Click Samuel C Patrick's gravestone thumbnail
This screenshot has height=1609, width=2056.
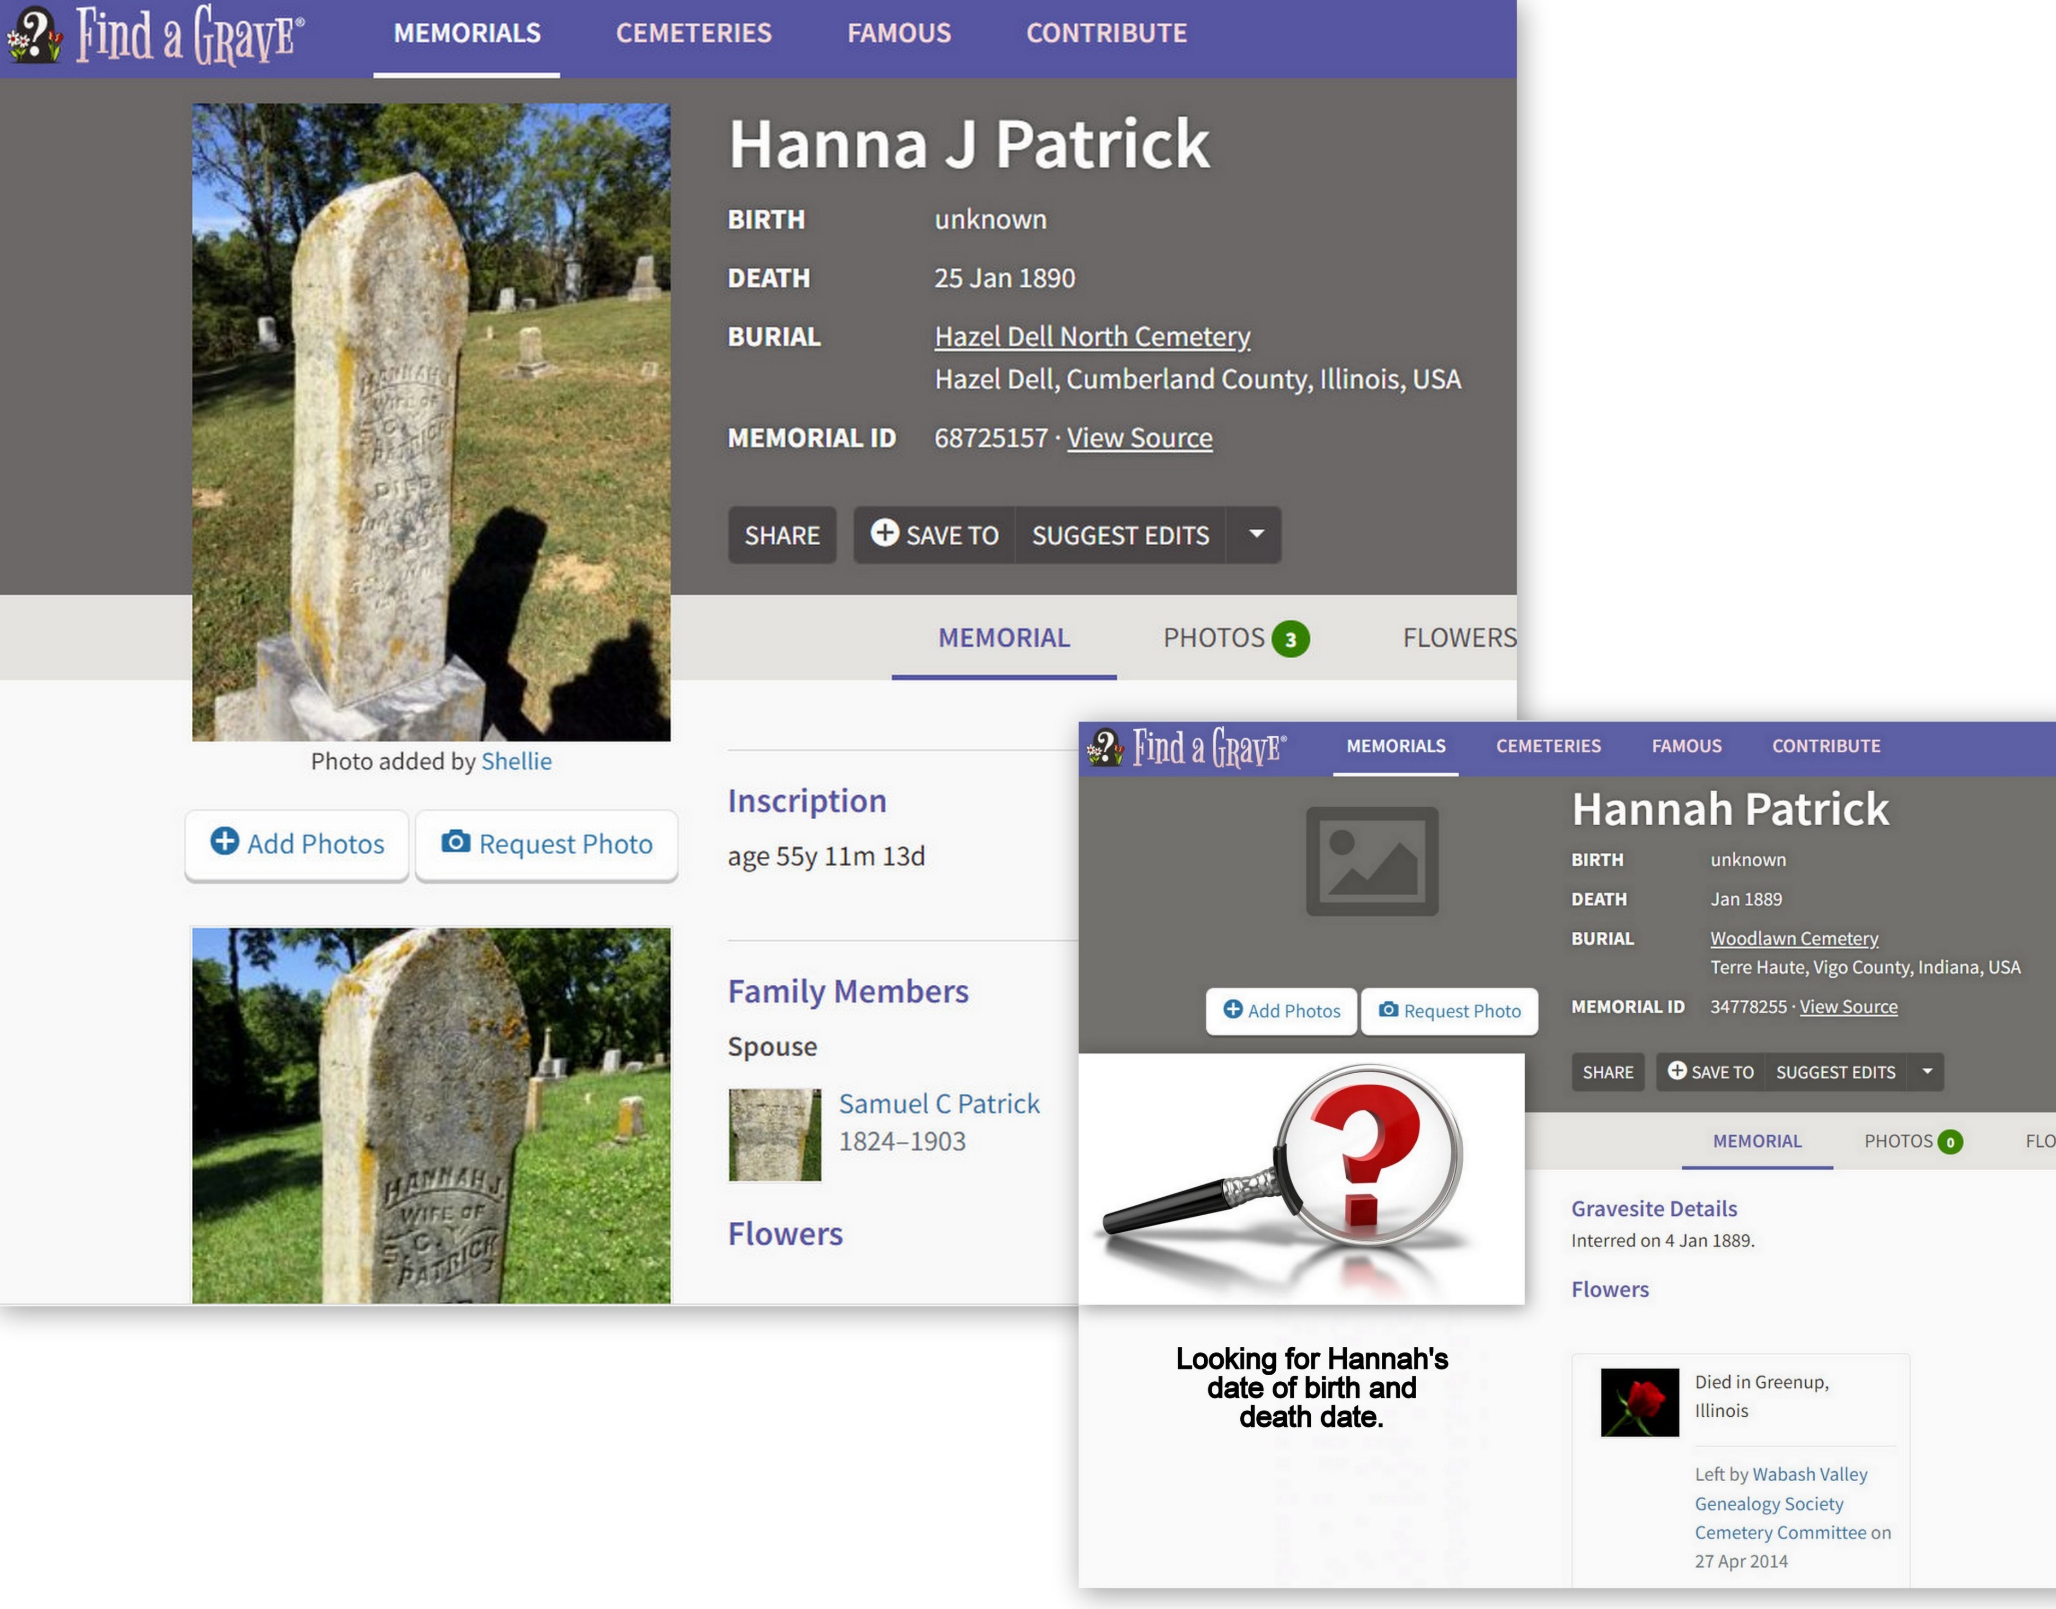coord(775,1134)
